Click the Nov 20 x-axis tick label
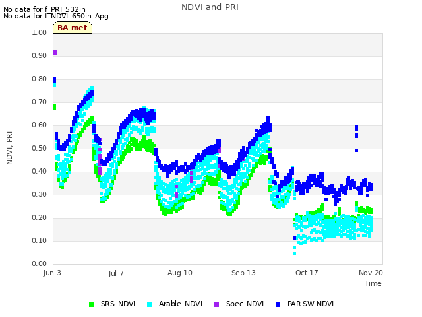This screenshot has height=317, width=422. [371, 273]
